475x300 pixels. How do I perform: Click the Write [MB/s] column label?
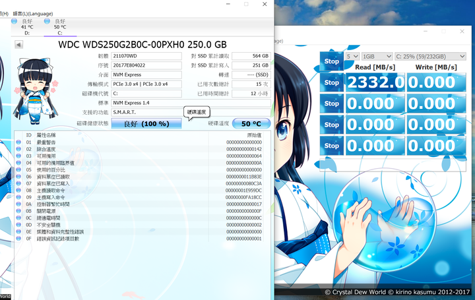coord(436,67)
